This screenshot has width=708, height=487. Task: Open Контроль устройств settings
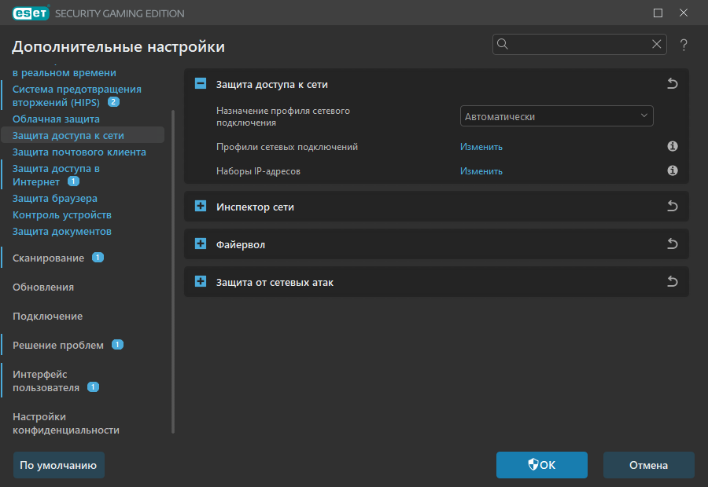[62, 214]
